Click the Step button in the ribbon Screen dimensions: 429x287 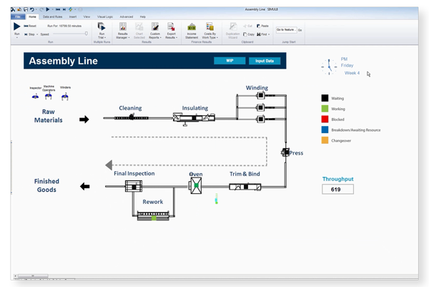coord(29,34)
